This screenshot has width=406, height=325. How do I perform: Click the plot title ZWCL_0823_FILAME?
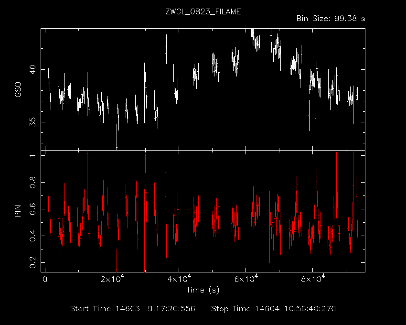[203, 12]
